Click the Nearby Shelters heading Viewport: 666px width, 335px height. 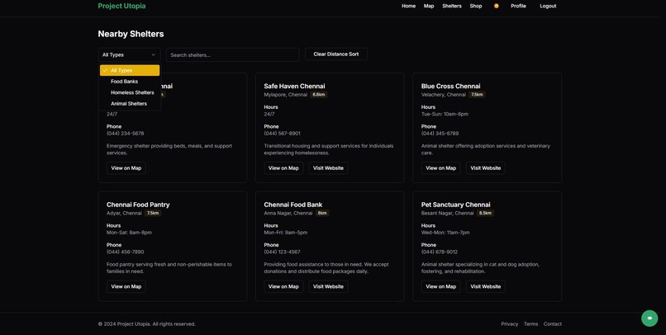131,34
